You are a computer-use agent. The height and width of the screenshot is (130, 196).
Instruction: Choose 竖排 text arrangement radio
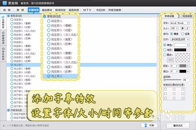[182, 34]
